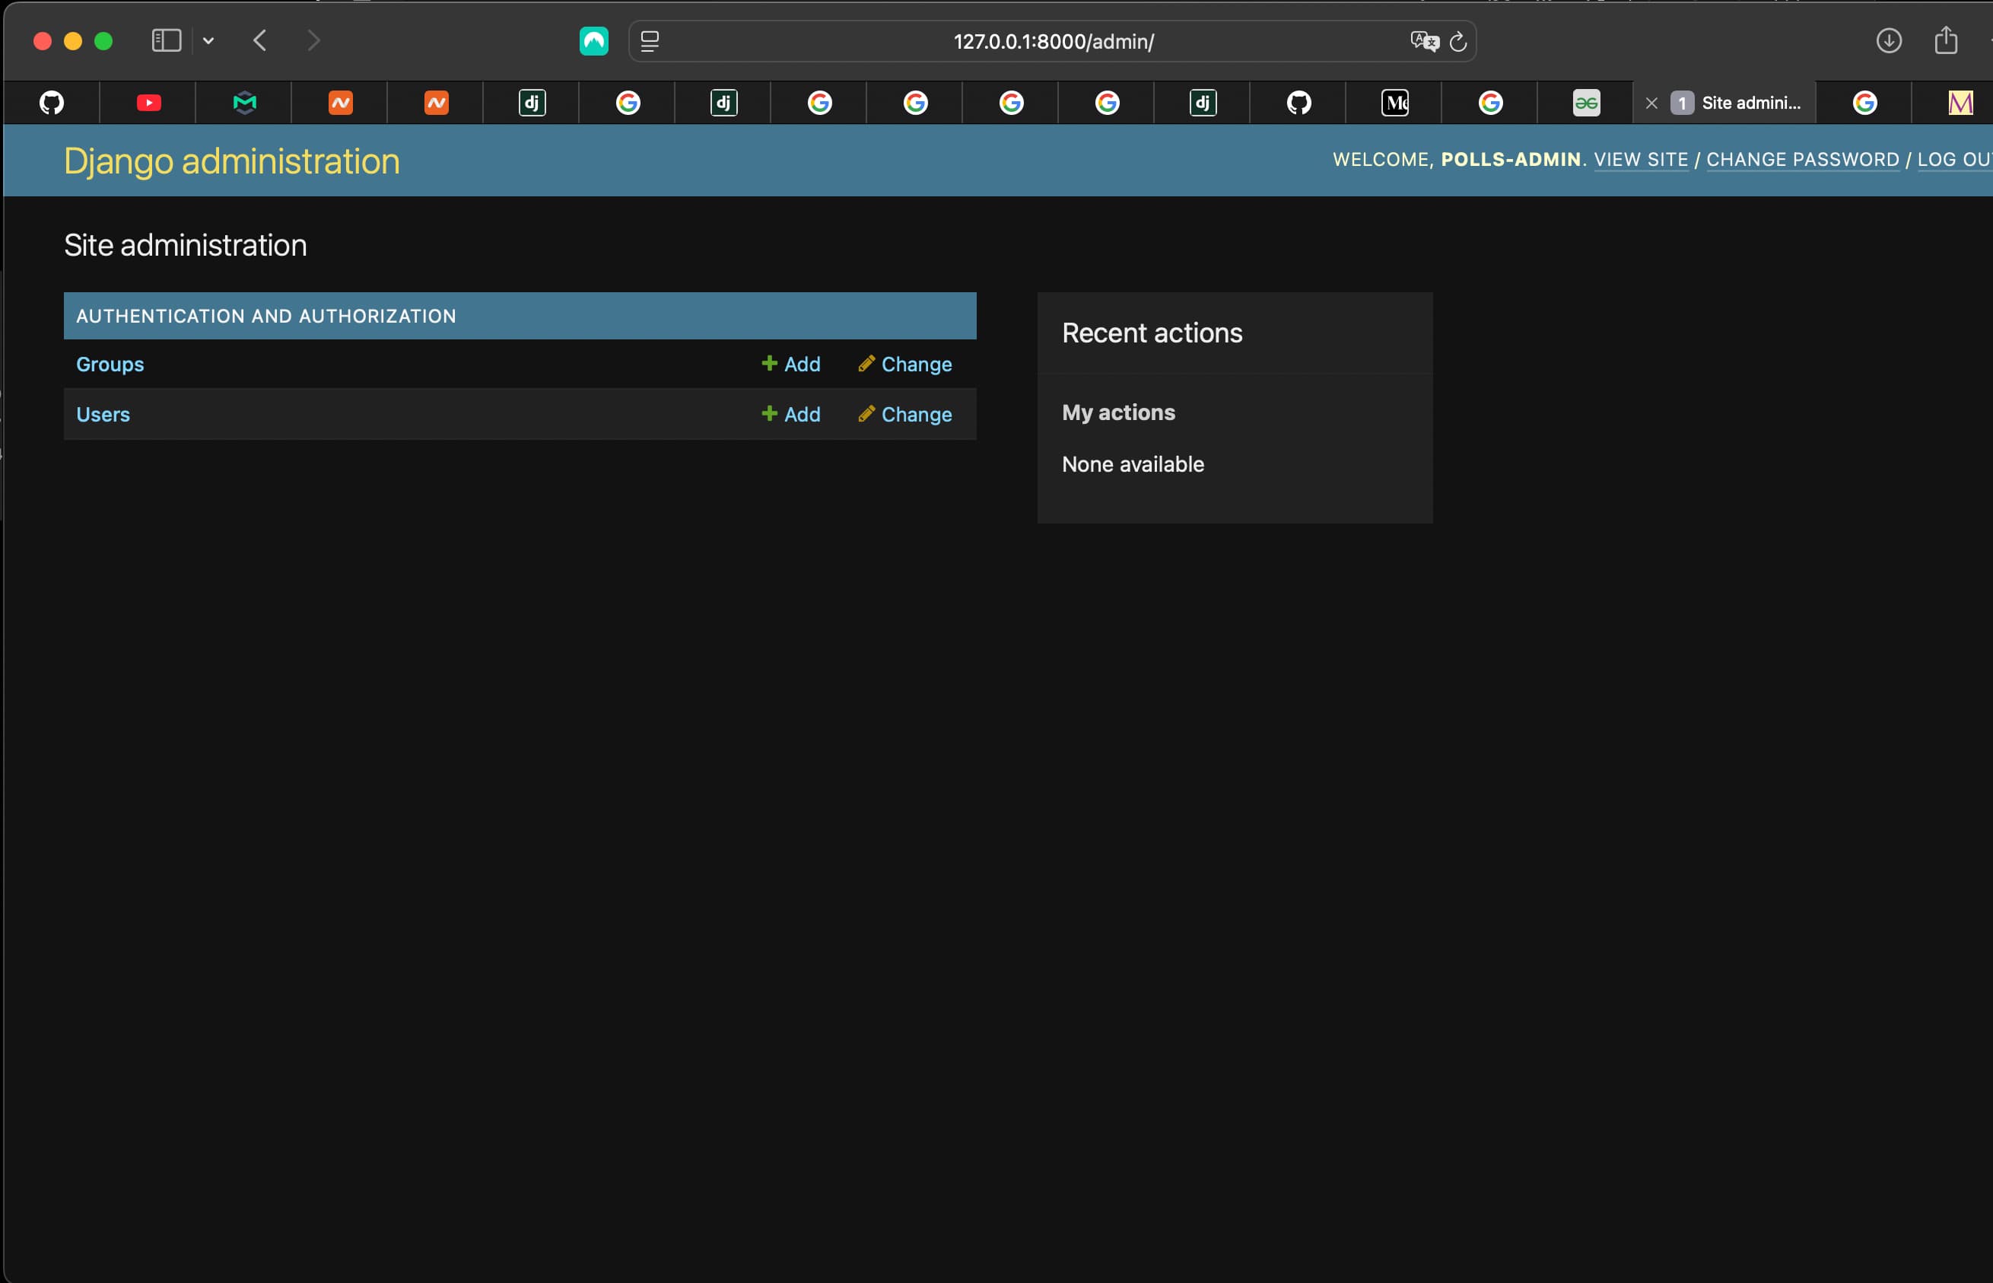
Task: Open the 'Users' model link
Action: [x=103, y=414]
